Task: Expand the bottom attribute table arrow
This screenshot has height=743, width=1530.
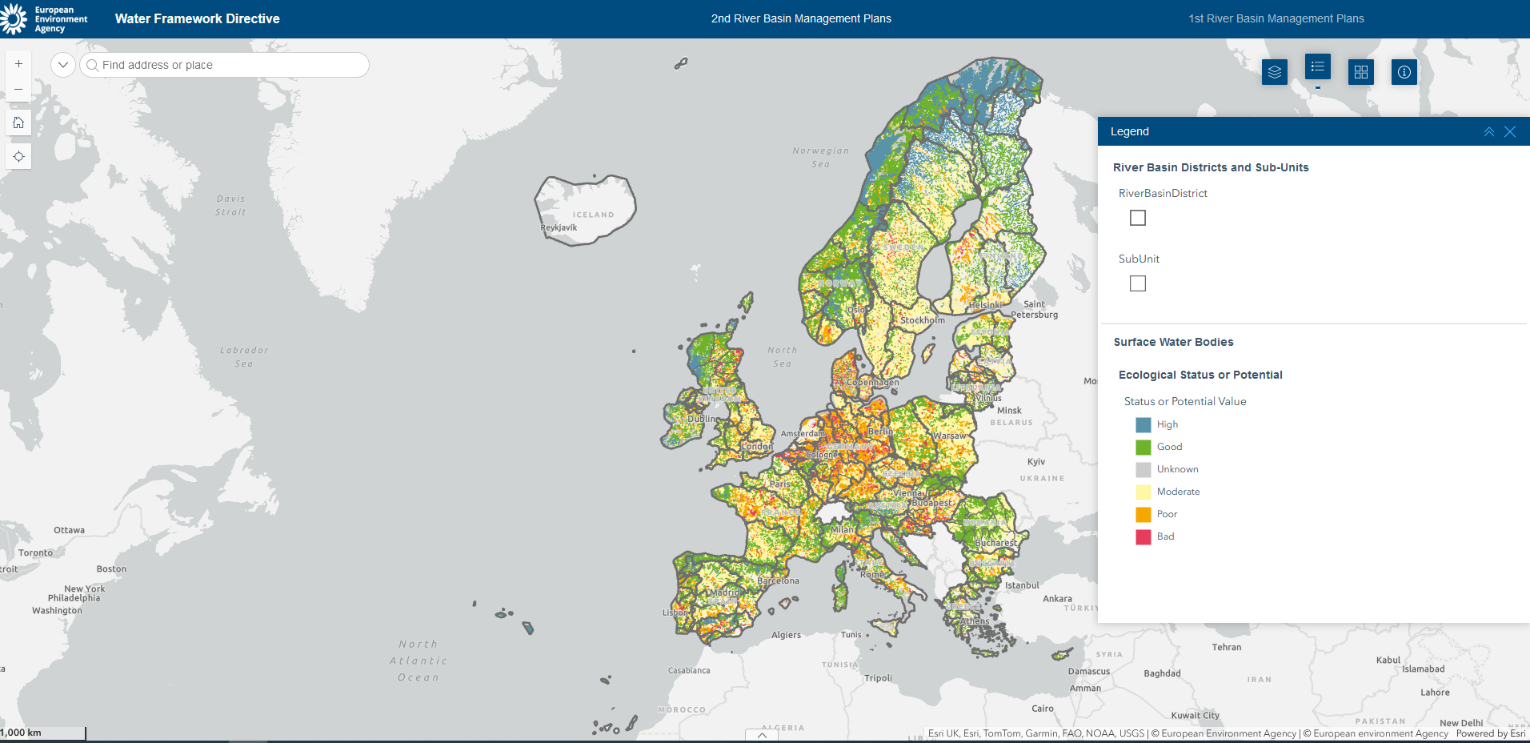Action: [762, 735]
